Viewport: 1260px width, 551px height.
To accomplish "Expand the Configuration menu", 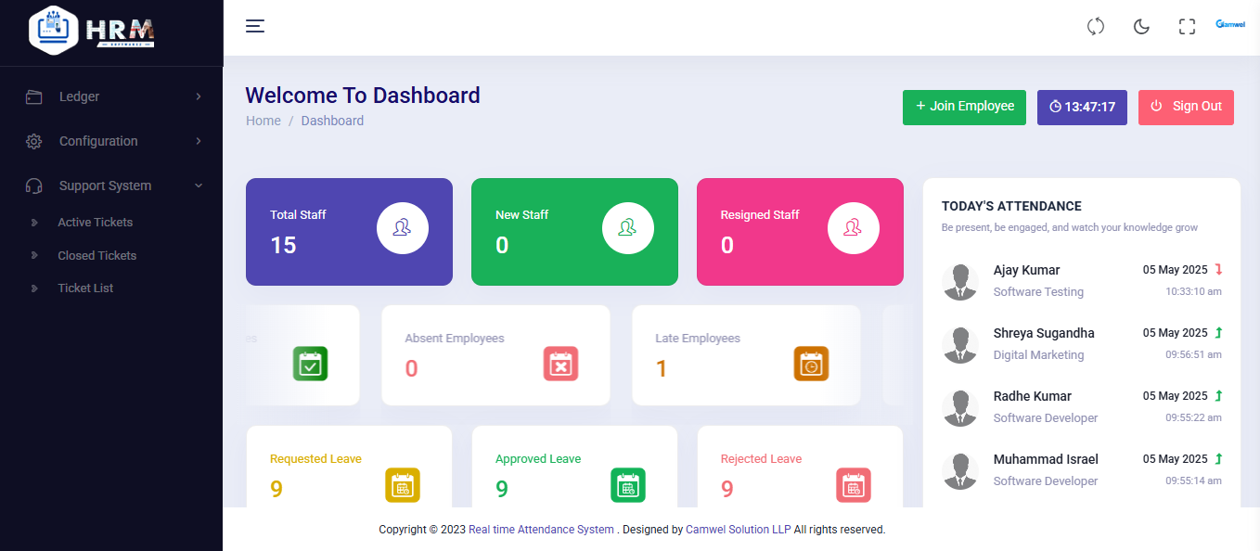I will 111,141.
